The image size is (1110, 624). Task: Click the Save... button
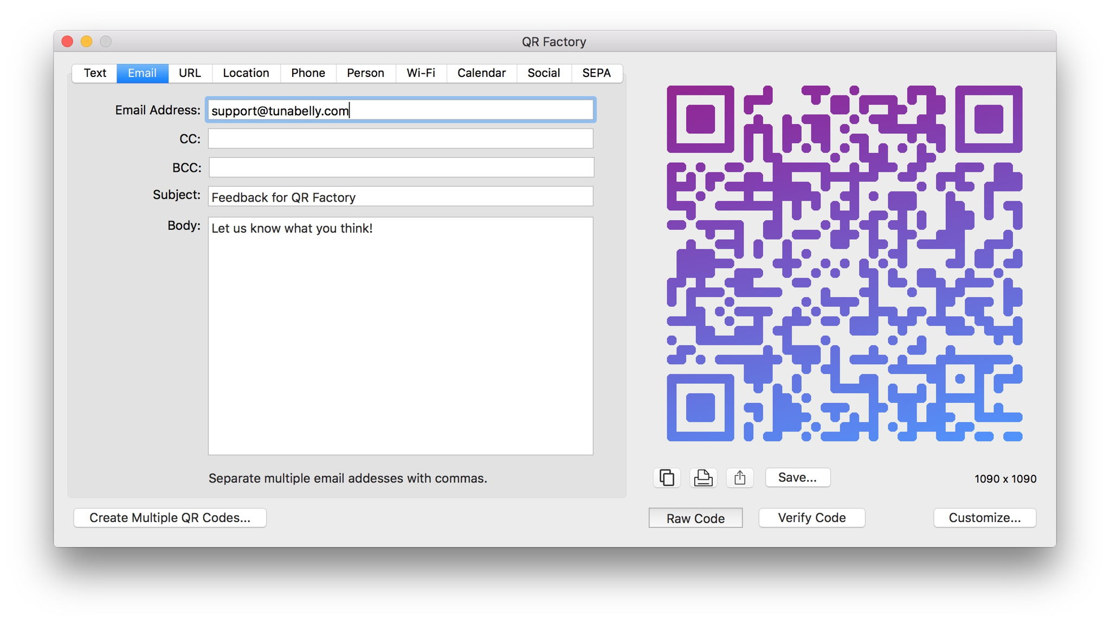[x=798, y=478]
